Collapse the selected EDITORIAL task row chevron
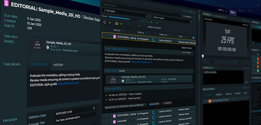Screen dimensions: 261x125 [x=107, y=35]
